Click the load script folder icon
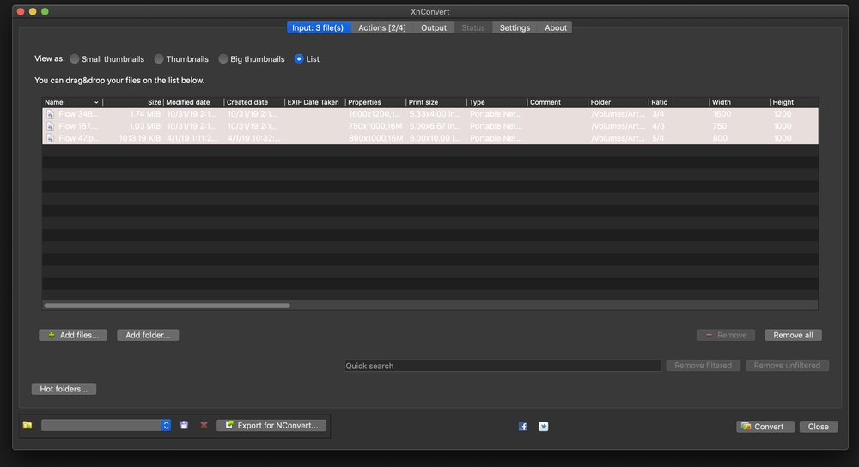The image size is (859, 467). click(27, 425)
